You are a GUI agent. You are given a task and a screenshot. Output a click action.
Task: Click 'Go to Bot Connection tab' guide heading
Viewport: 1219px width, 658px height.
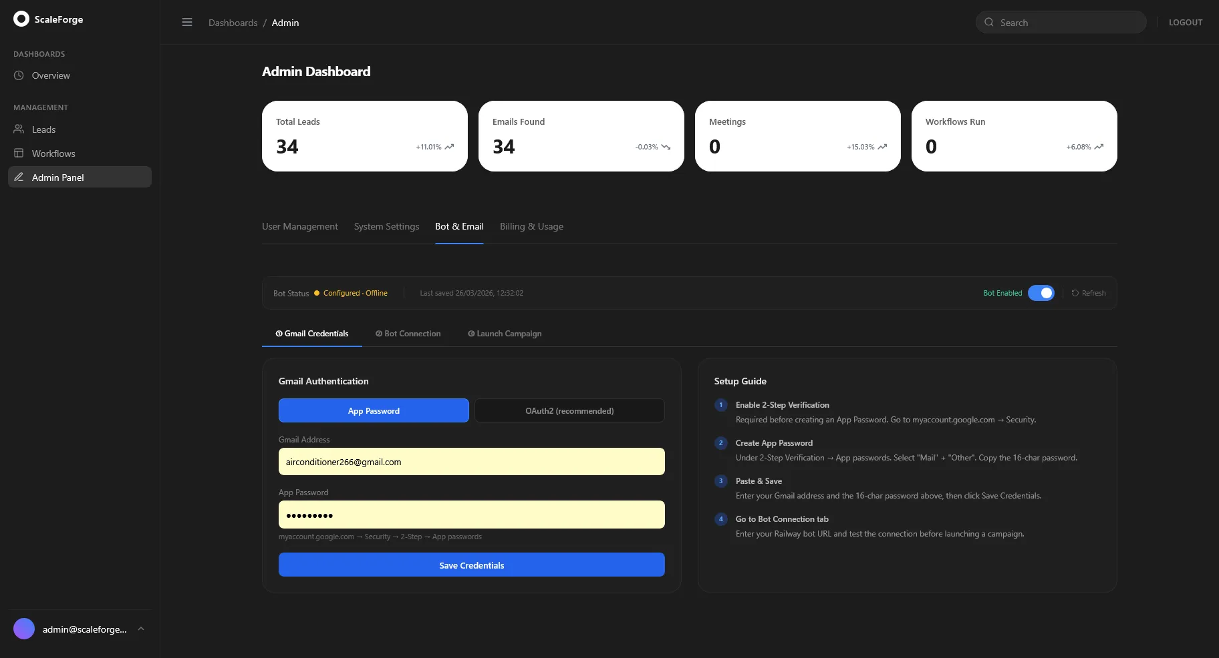tap(782, 519)
